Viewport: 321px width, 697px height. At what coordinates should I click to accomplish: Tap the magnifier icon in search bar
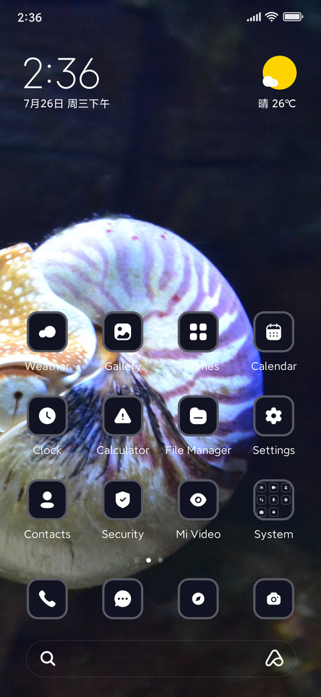pos(47,658)
